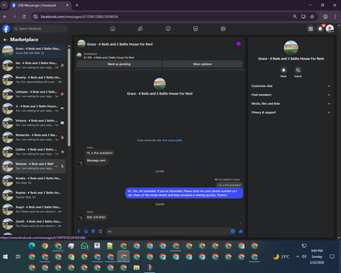This screenshot has height=273, width=341.
Task: Click the Search Facebook field
Action: point(40,29)
